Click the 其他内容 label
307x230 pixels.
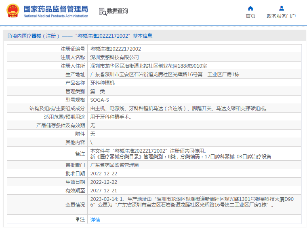[x=75, y=143]
